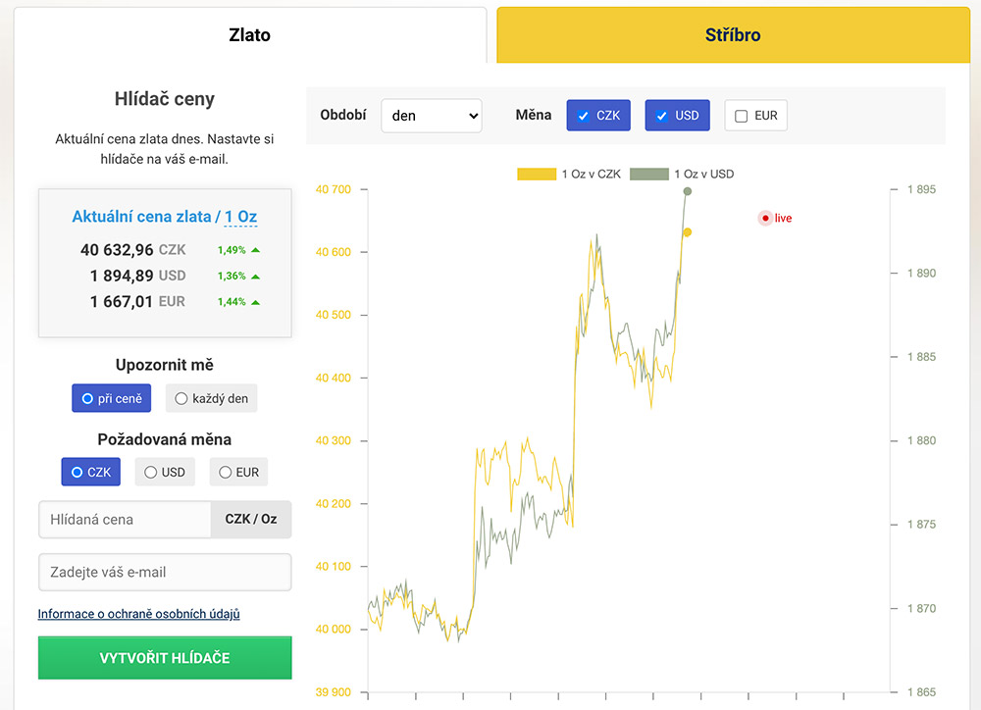The image size is (981, 710).
Task: Uncheck the USD currency checkbox
Action: pyautogui.click(x=661, y=116)
